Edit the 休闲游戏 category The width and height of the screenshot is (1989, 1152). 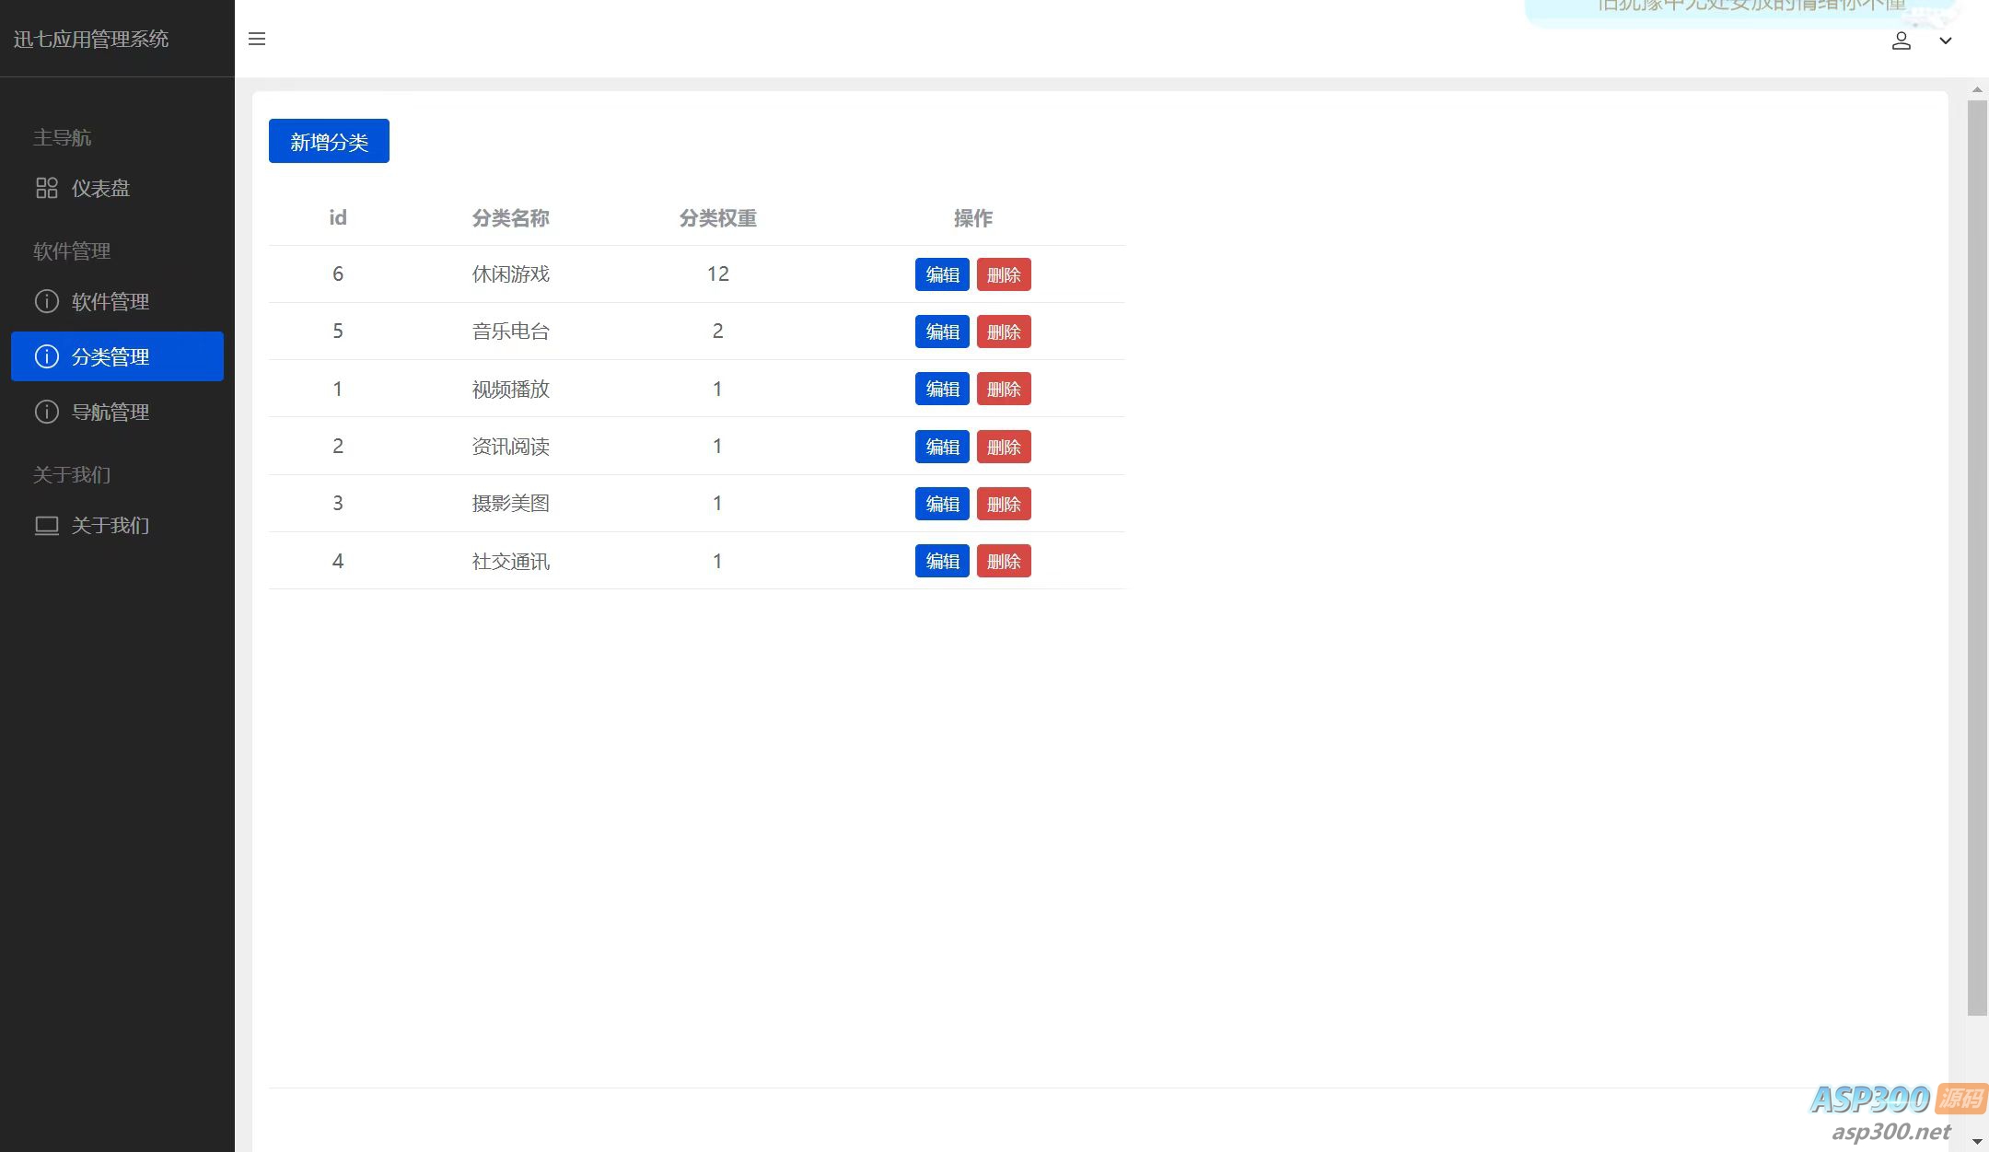942,274
